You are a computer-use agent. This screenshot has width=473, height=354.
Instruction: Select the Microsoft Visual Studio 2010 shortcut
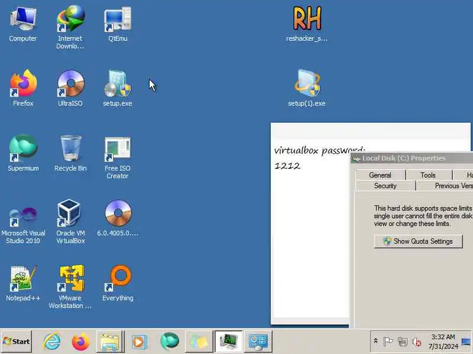[x=23, y=225]
